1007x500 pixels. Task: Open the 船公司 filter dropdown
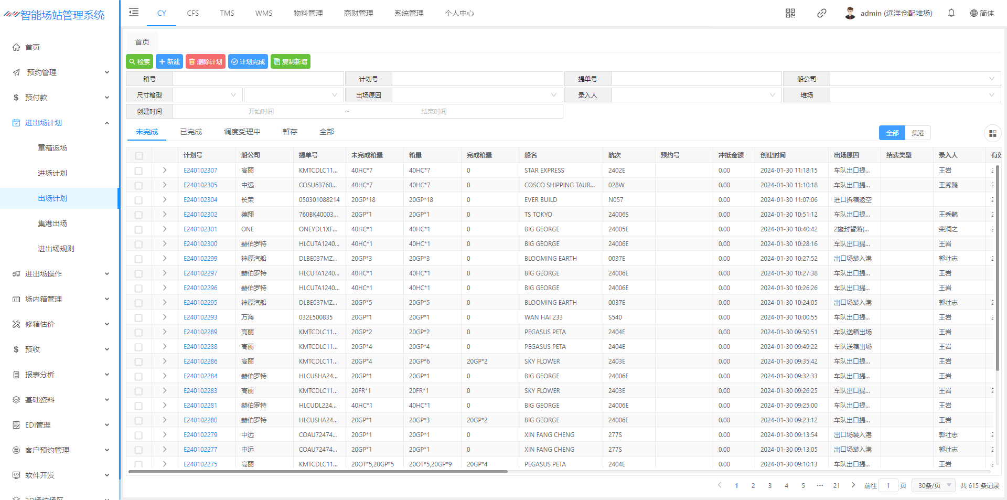[x=915, y=79]
